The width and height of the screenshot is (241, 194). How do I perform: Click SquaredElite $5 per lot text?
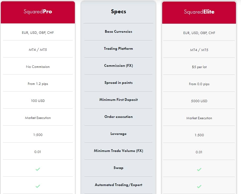click(x=199, y=67)
